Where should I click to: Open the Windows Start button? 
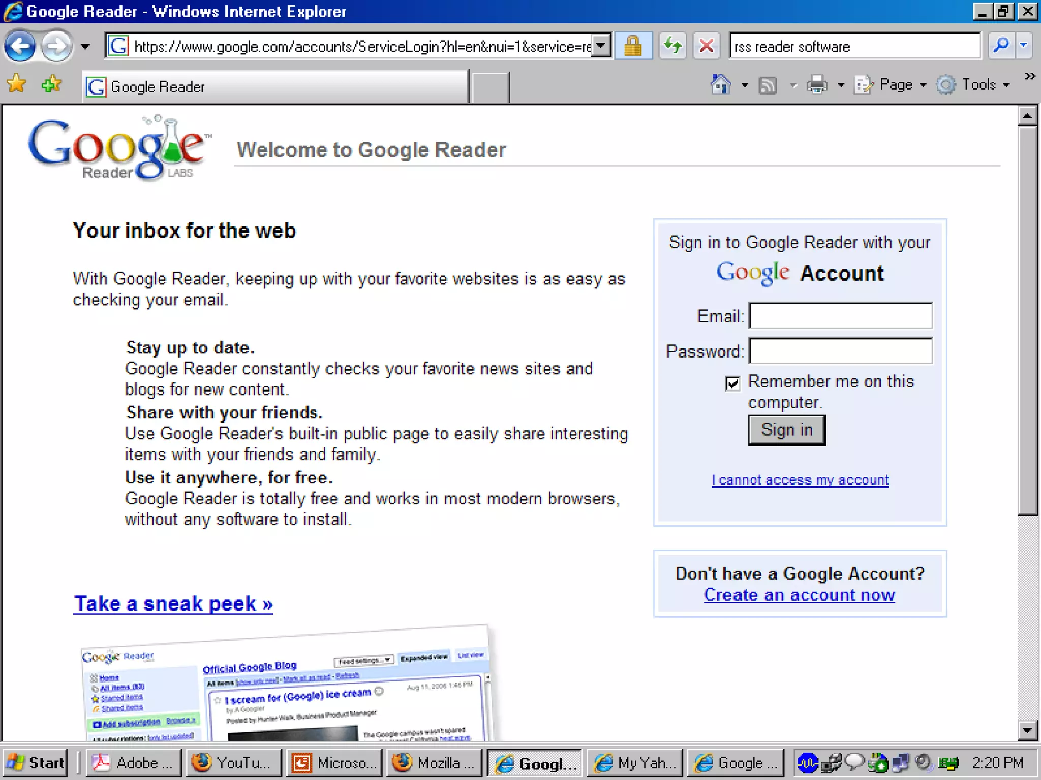[36, 763]
